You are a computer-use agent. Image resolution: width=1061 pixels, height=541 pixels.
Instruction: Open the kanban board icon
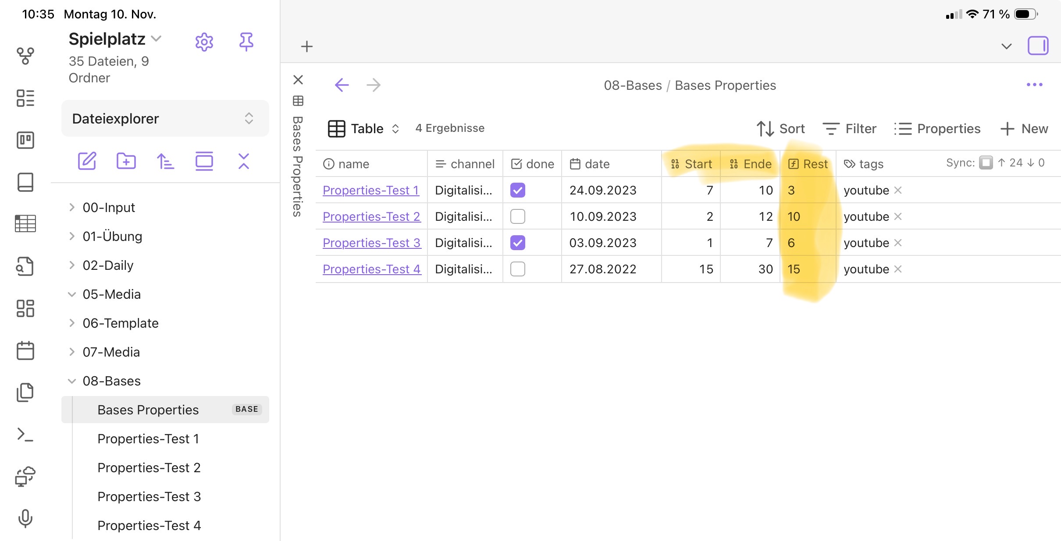25,140
